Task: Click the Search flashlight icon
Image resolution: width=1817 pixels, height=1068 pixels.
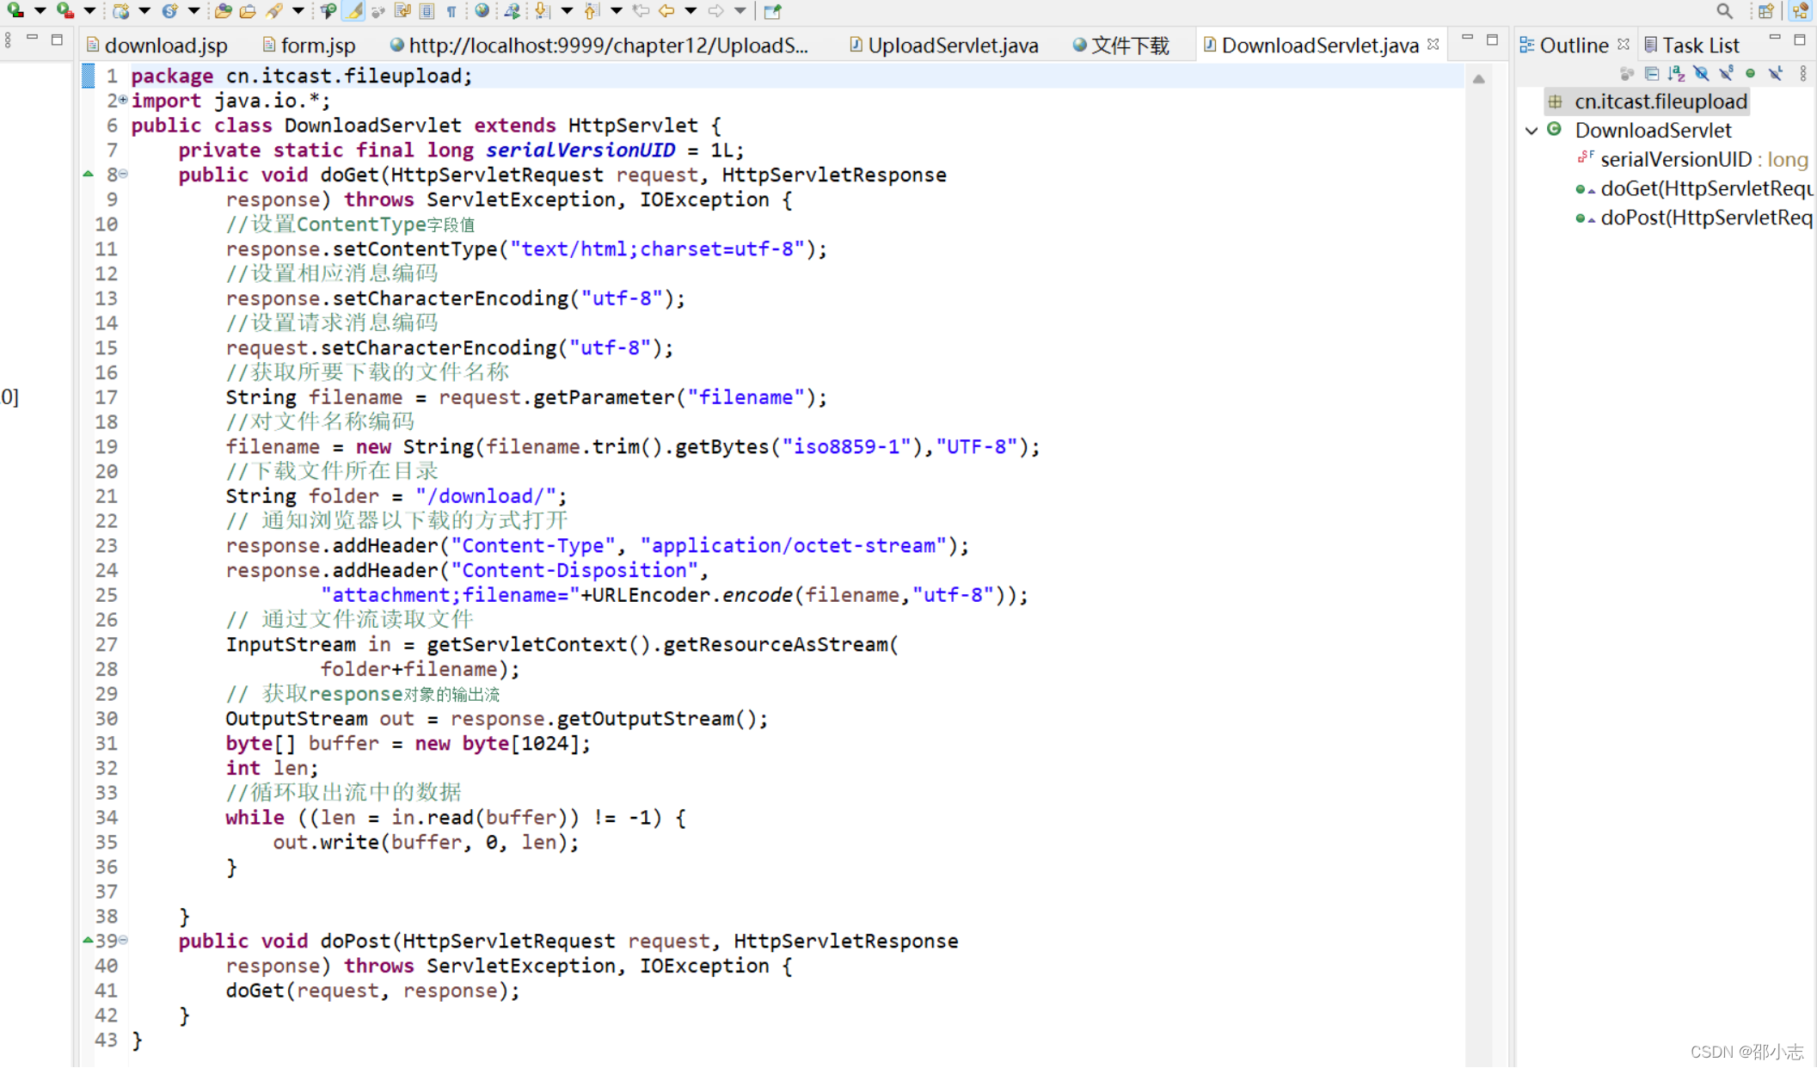Action: coord(274,11)
